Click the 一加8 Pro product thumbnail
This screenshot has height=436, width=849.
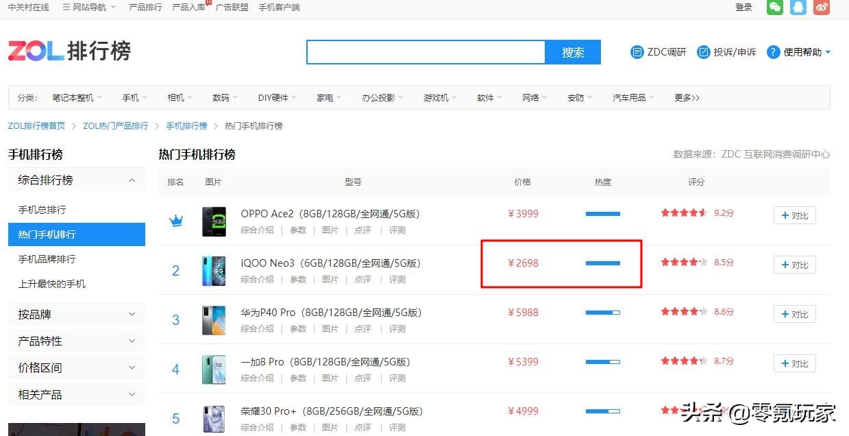click(x=214, y=370)
